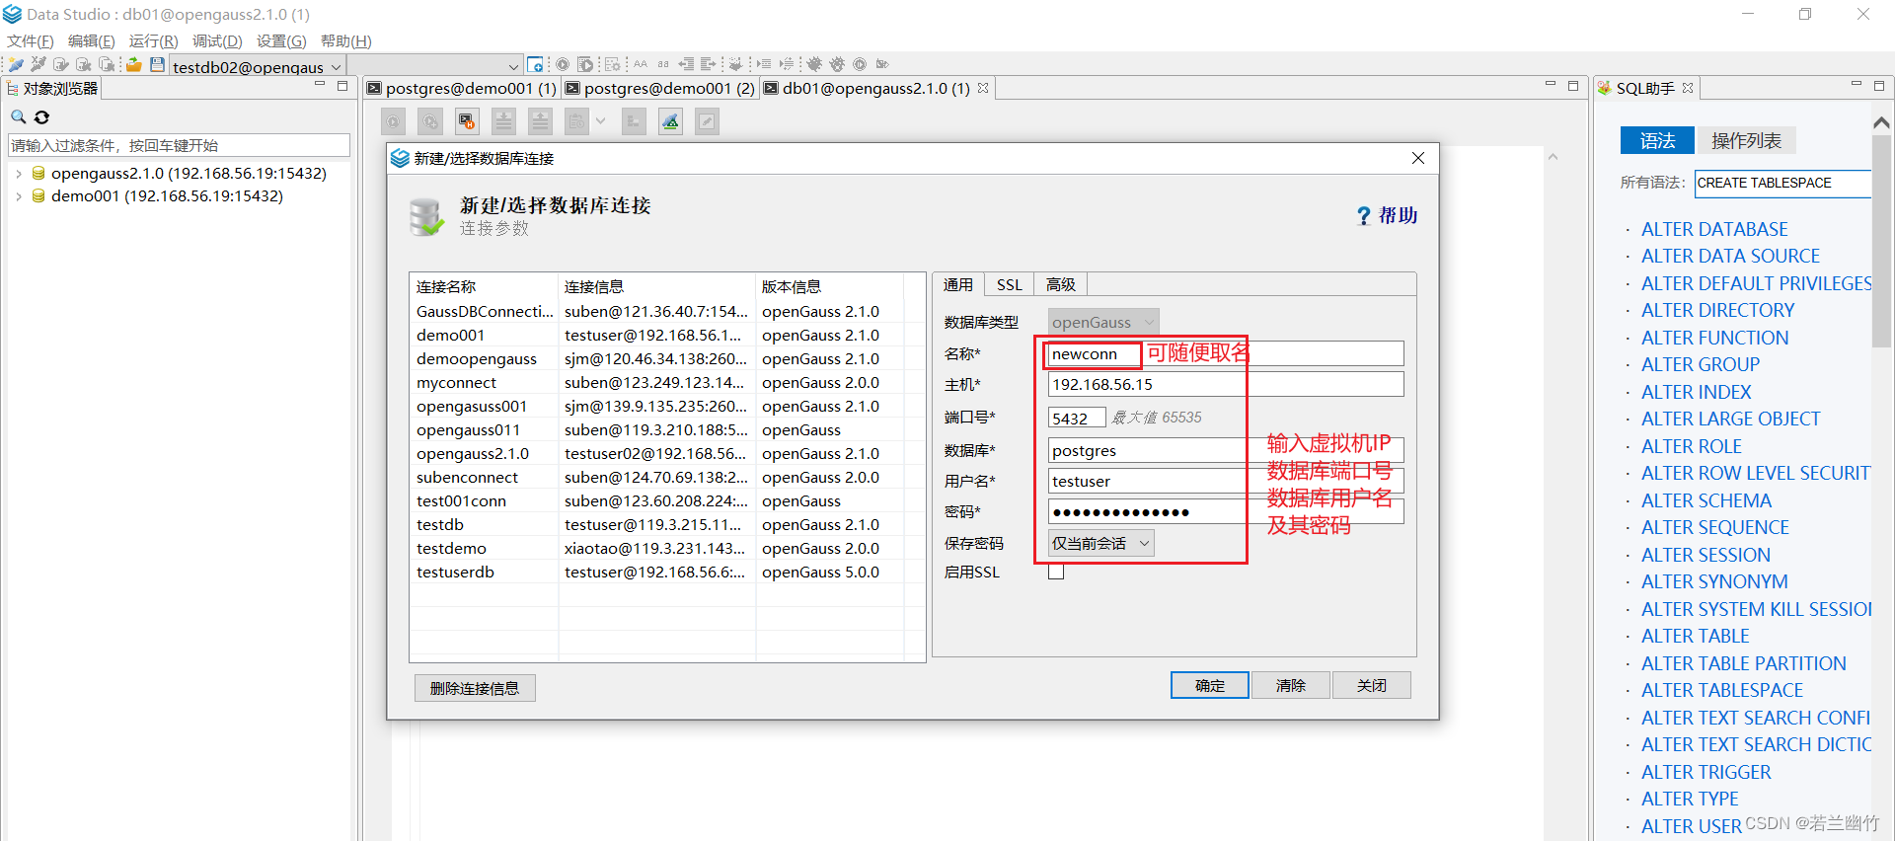Click the refresh icon in object browser

[41, 116]
